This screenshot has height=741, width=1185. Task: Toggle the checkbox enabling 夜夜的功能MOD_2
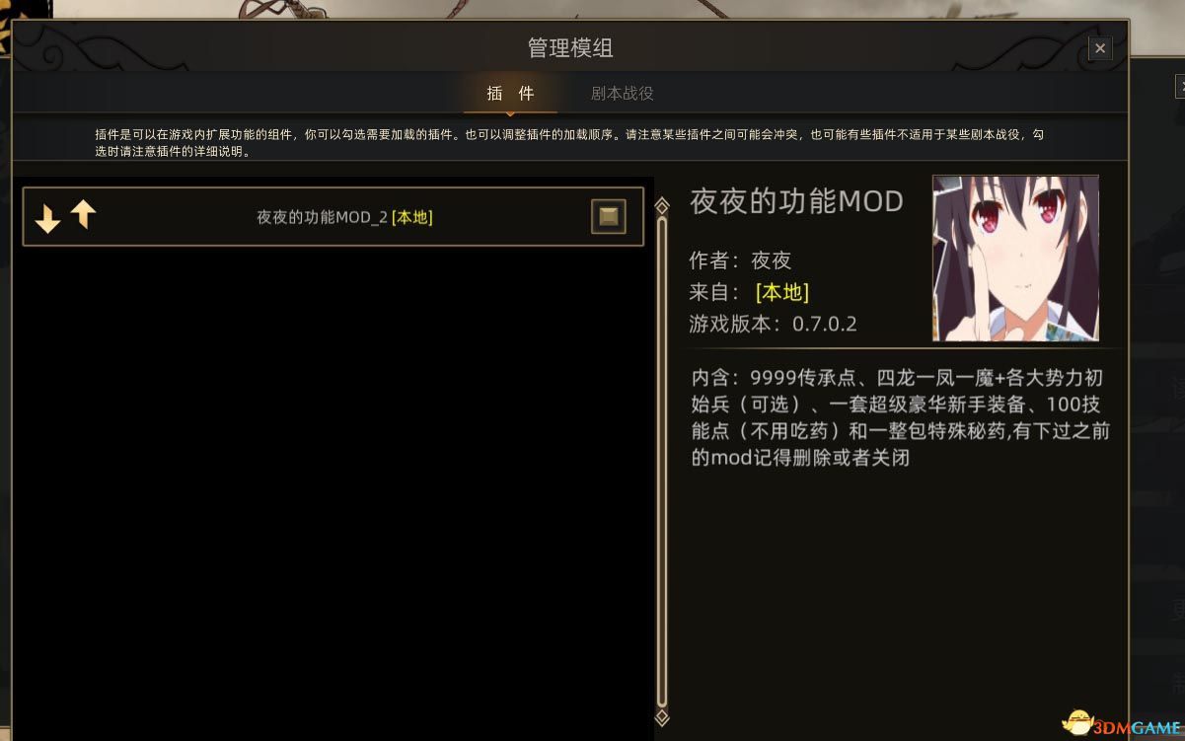click(609, 216)
